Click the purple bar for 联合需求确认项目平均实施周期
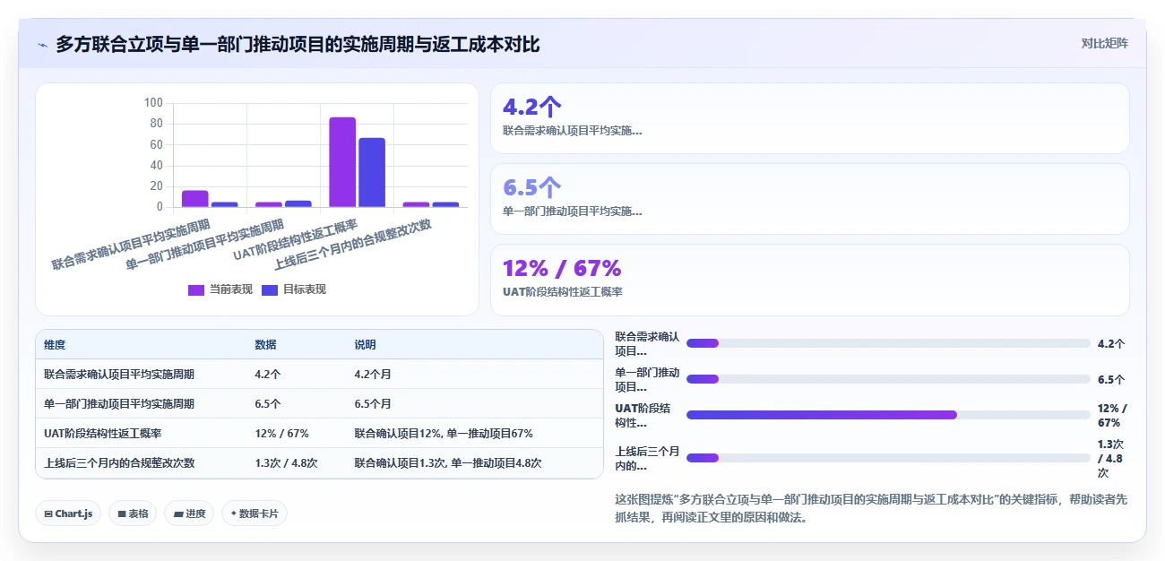The height and width of the screenshot is (561, 1165). pos(195,199)
